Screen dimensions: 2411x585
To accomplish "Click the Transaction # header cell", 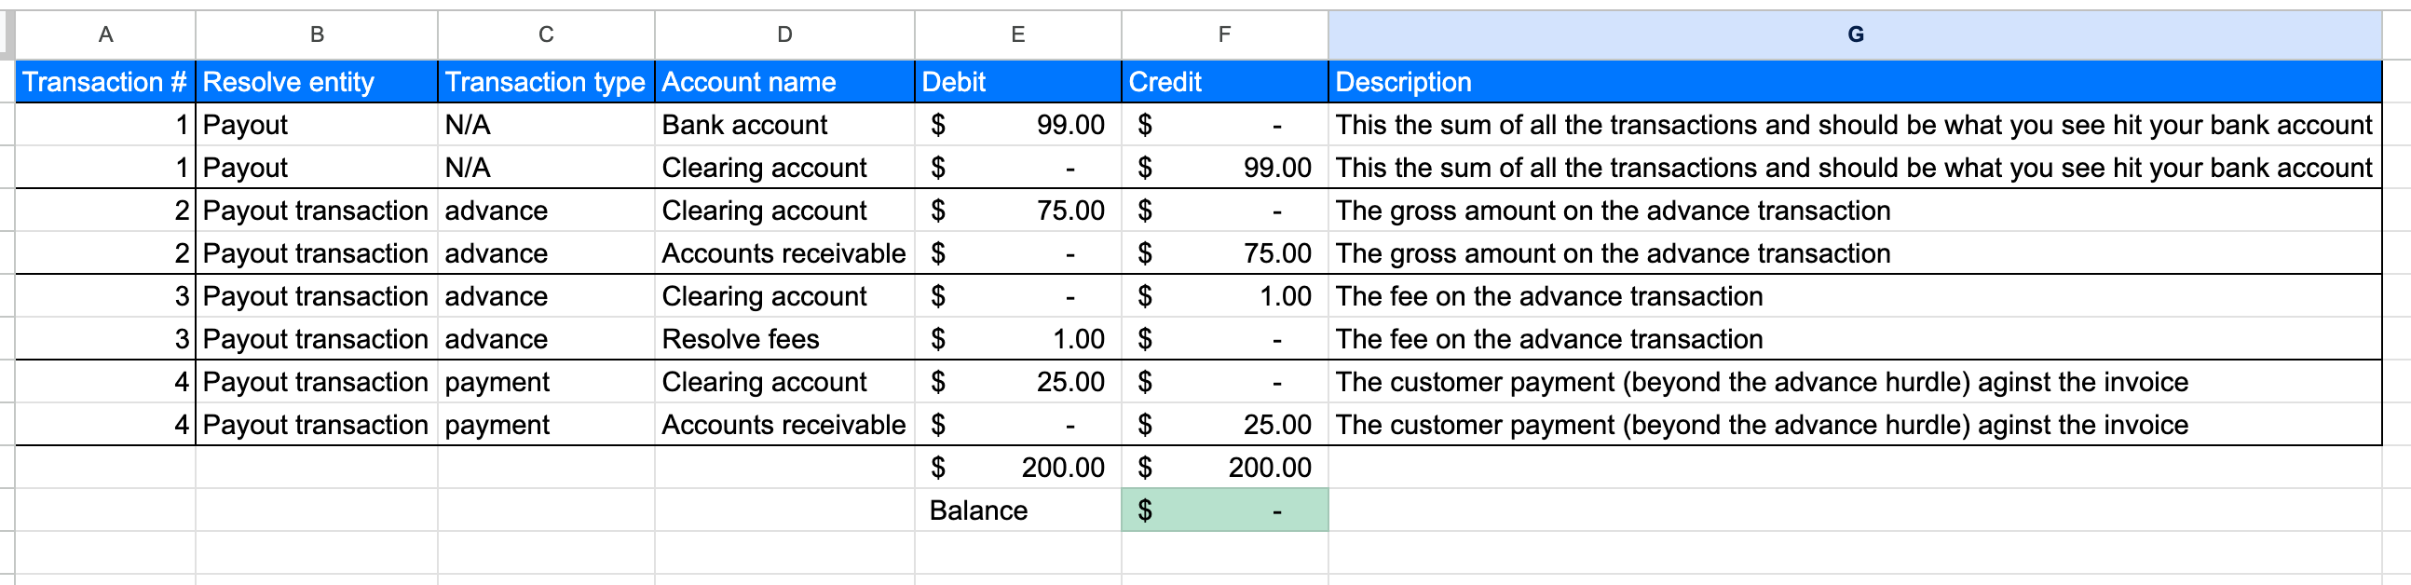I will click(x=106, y=82).
